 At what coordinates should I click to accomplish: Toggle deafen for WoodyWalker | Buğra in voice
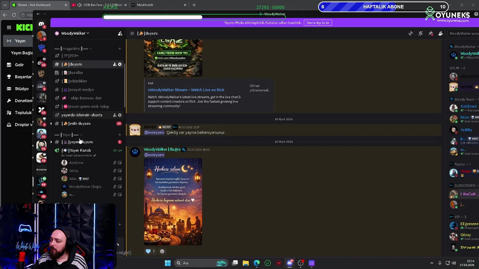120,187
